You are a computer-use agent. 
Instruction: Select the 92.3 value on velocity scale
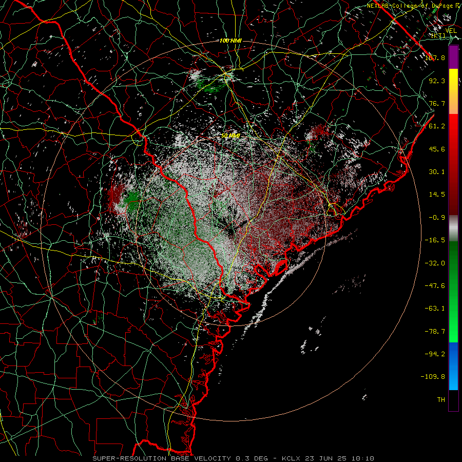point(437,81)
